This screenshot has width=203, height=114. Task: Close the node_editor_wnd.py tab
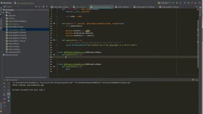pyautogui.click(x=70, y=7)
